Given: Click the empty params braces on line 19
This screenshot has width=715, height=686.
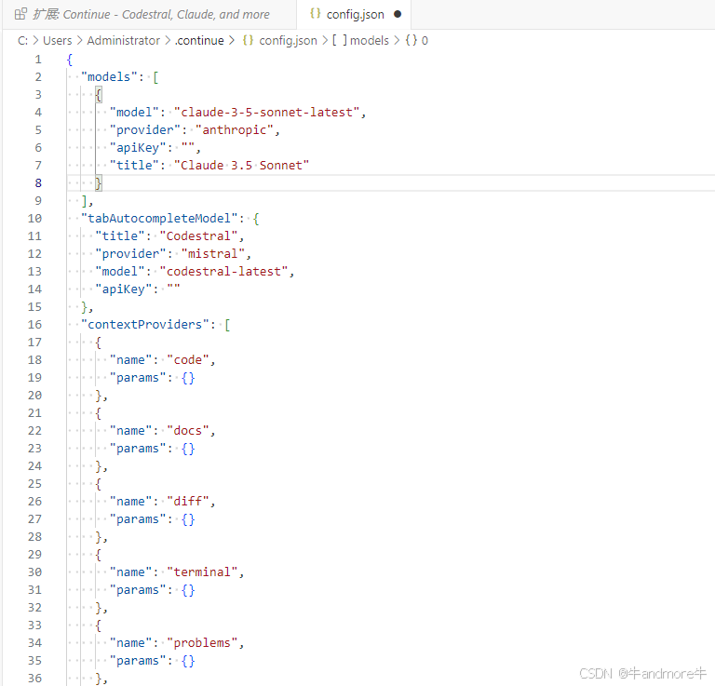Looking at the screenshot, I should pyautogui.click(x=188, y=378).
